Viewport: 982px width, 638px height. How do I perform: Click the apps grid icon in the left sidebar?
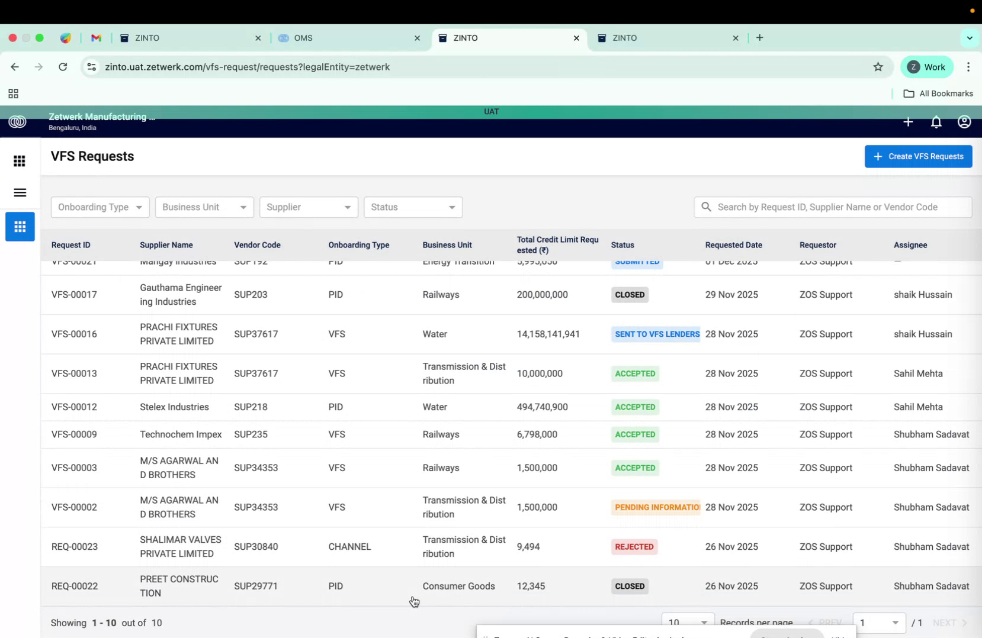20,160
